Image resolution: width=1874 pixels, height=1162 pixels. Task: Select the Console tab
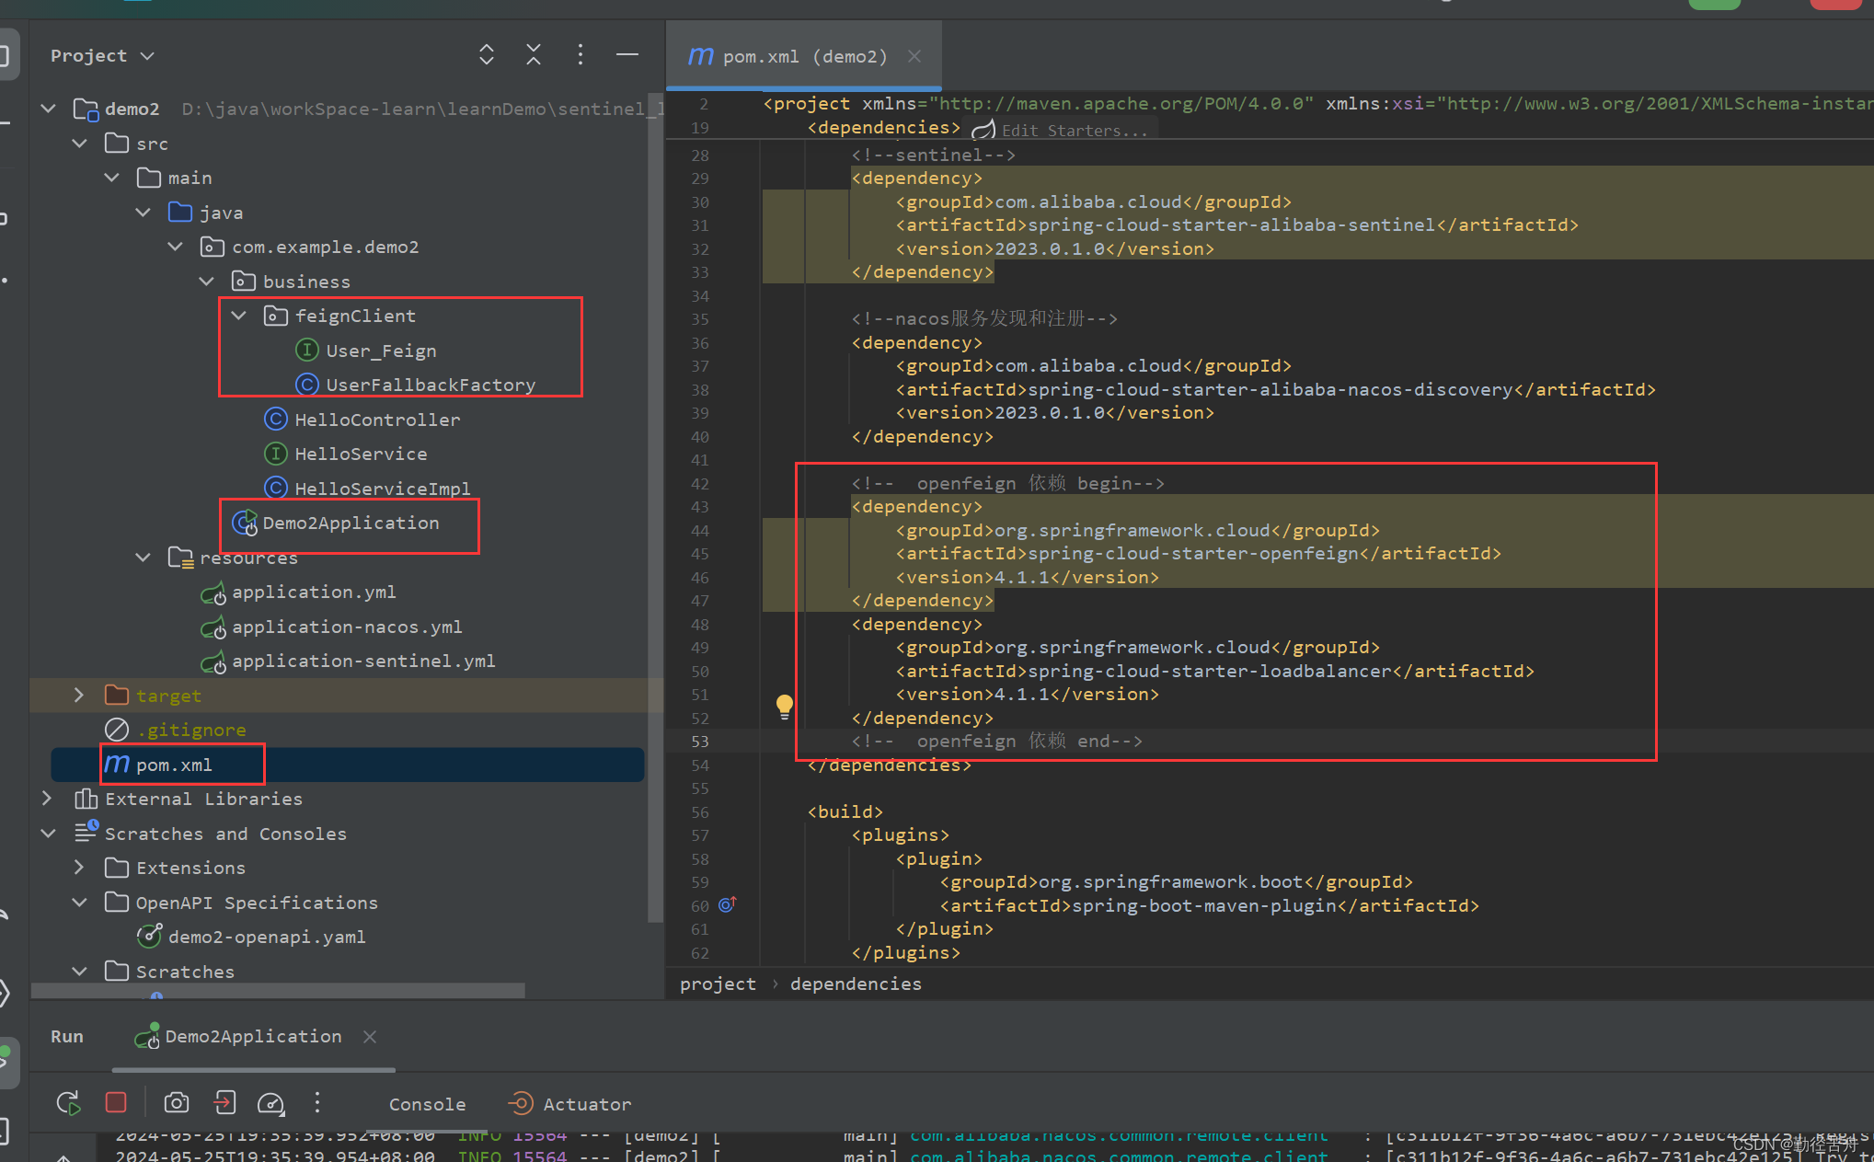[427, 1104]
